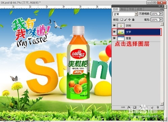This screenshot has width=168, height=122.
Task: Click the 背景 layer name
Action: tap(128, 39)
